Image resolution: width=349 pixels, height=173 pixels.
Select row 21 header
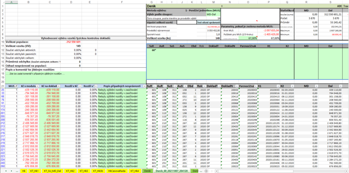[x=3, y=86]
